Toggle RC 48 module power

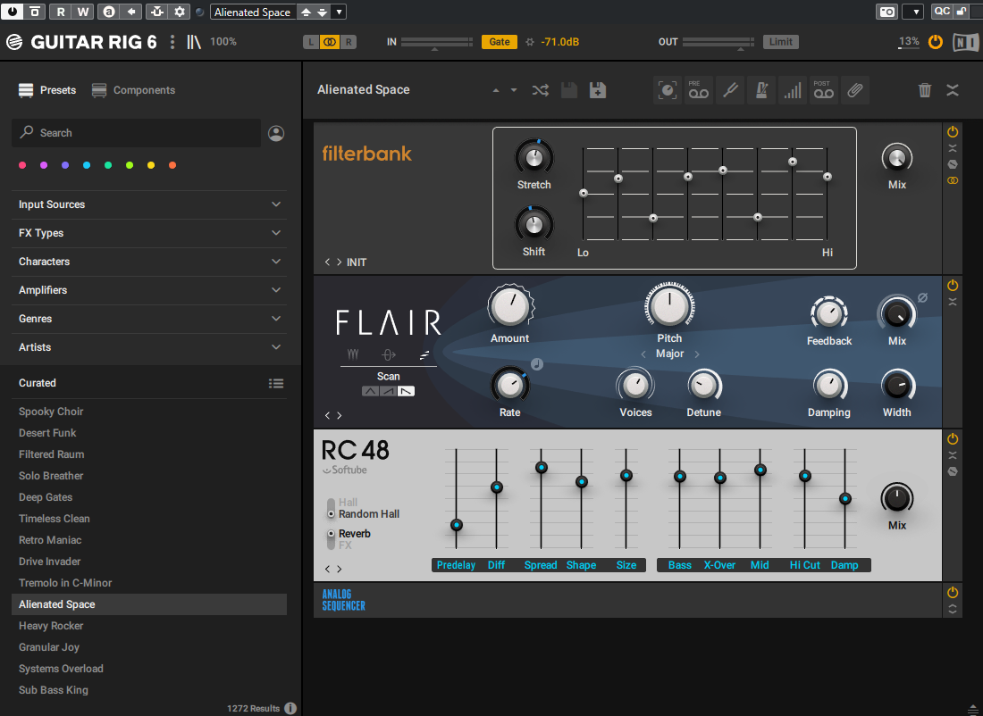pyautogui.click(x=953, y=438)
